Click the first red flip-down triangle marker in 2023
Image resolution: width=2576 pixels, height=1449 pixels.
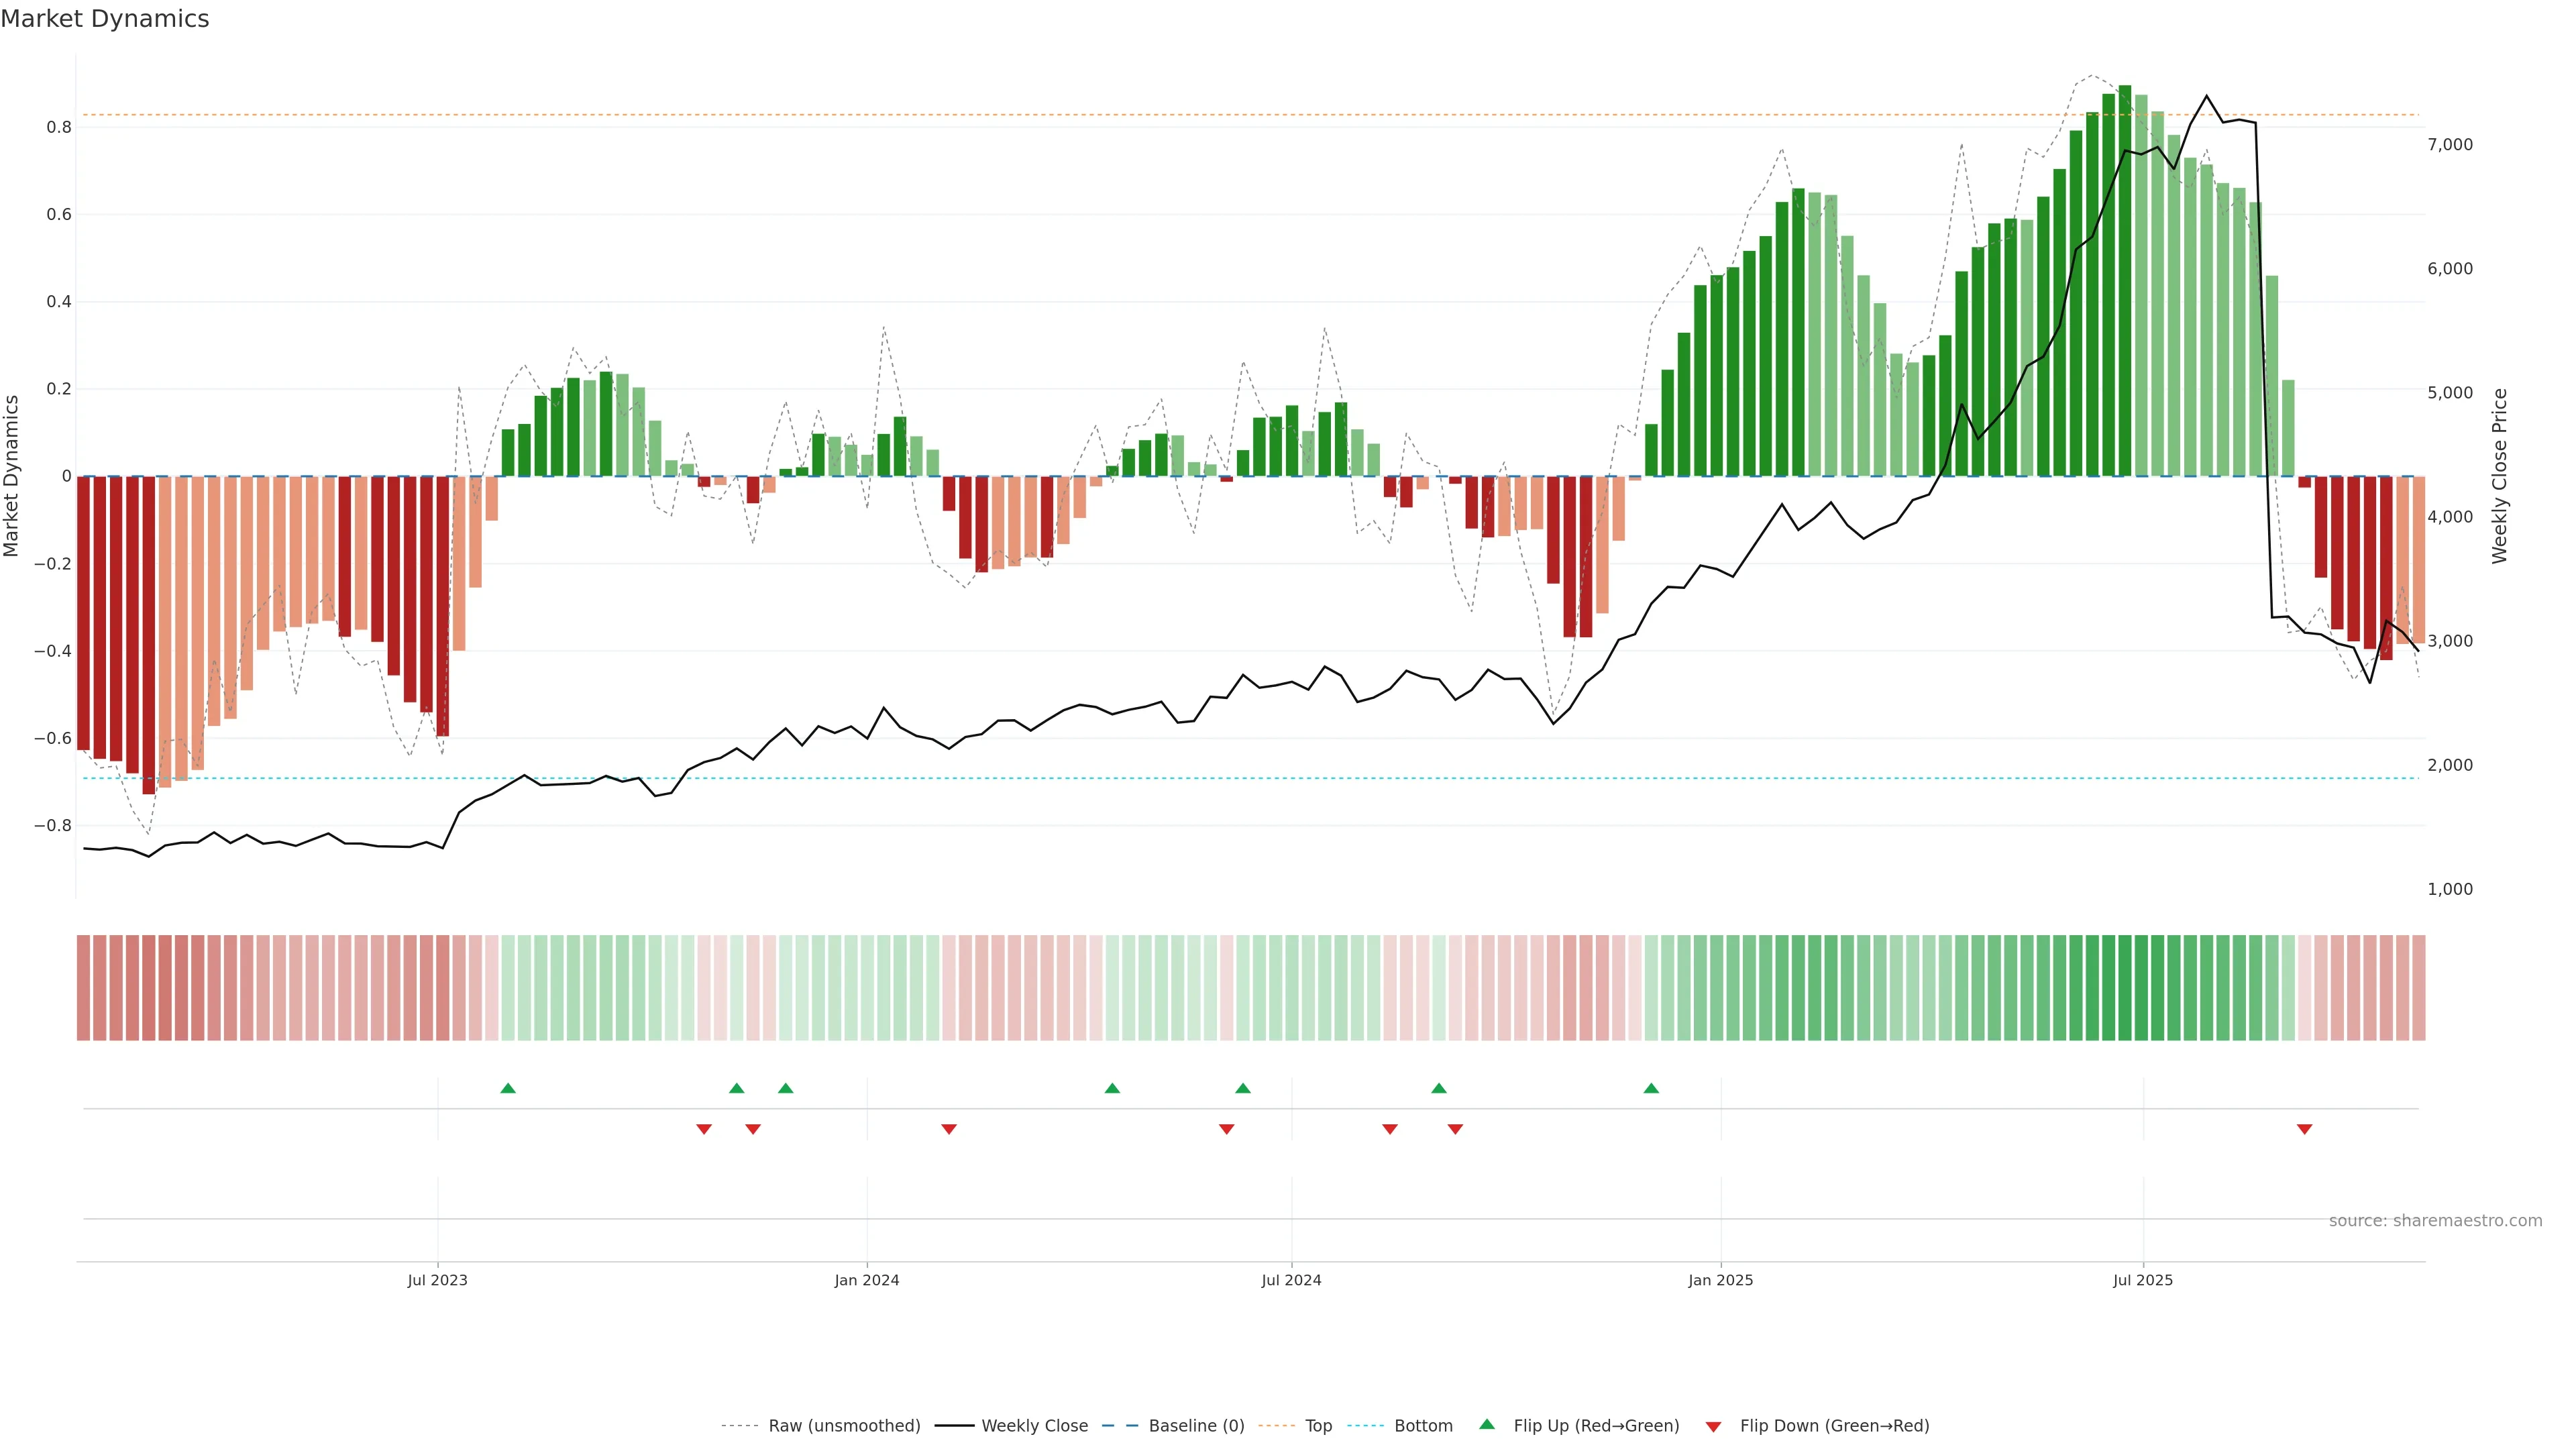tap(704, 1129)
